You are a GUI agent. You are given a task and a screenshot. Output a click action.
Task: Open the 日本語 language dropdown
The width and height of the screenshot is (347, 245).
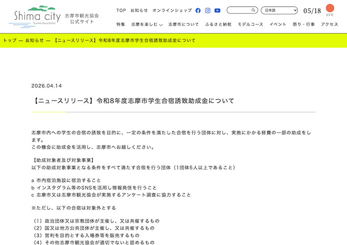click(x=279, y=10)
